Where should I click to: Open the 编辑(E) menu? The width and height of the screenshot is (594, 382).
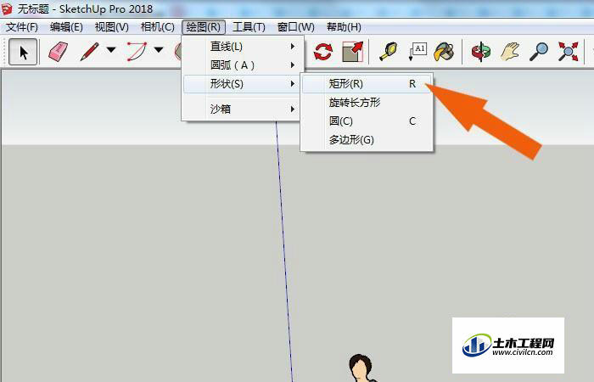66,27
